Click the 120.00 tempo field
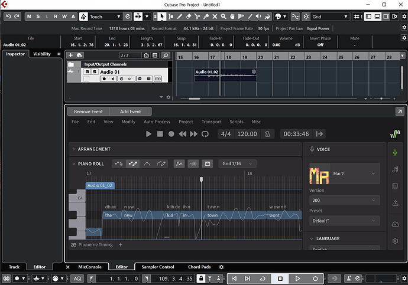Viewport: 408px width, 285px height. [247, 134]
